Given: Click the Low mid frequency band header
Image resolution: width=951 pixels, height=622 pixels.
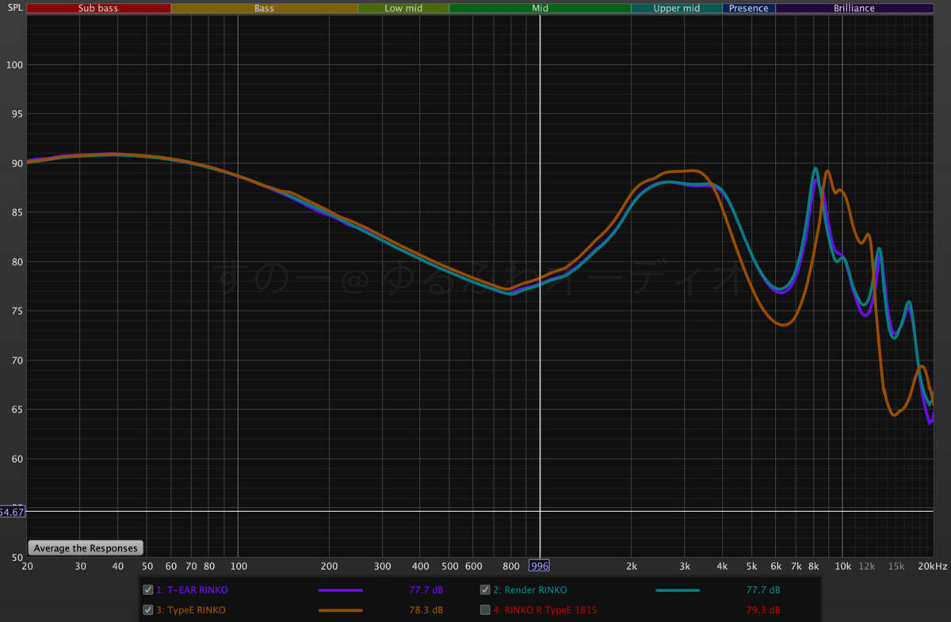Looking at the screenshot, I should [403, 8].
